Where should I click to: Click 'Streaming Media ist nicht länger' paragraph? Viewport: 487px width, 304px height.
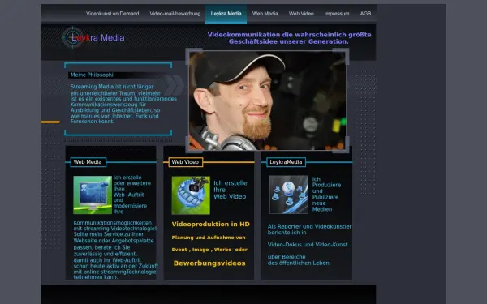coord(123,104)
